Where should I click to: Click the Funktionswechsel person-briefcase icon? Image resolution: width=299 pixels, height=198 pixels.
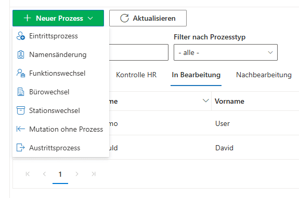coord(21,73)
